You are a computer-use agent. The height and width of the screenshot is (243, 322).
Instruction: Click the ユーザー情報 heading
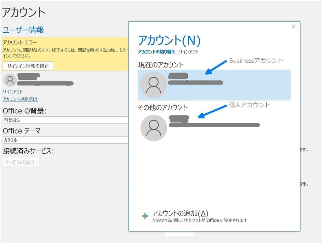(x=23, y=30)
